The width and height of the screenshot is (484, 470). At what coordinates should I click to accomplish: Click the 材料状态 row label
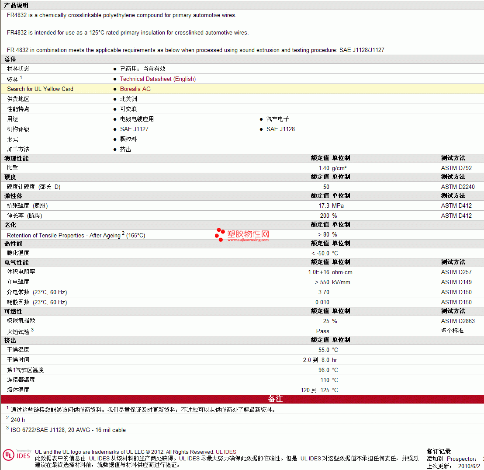[x=18, y=69]
